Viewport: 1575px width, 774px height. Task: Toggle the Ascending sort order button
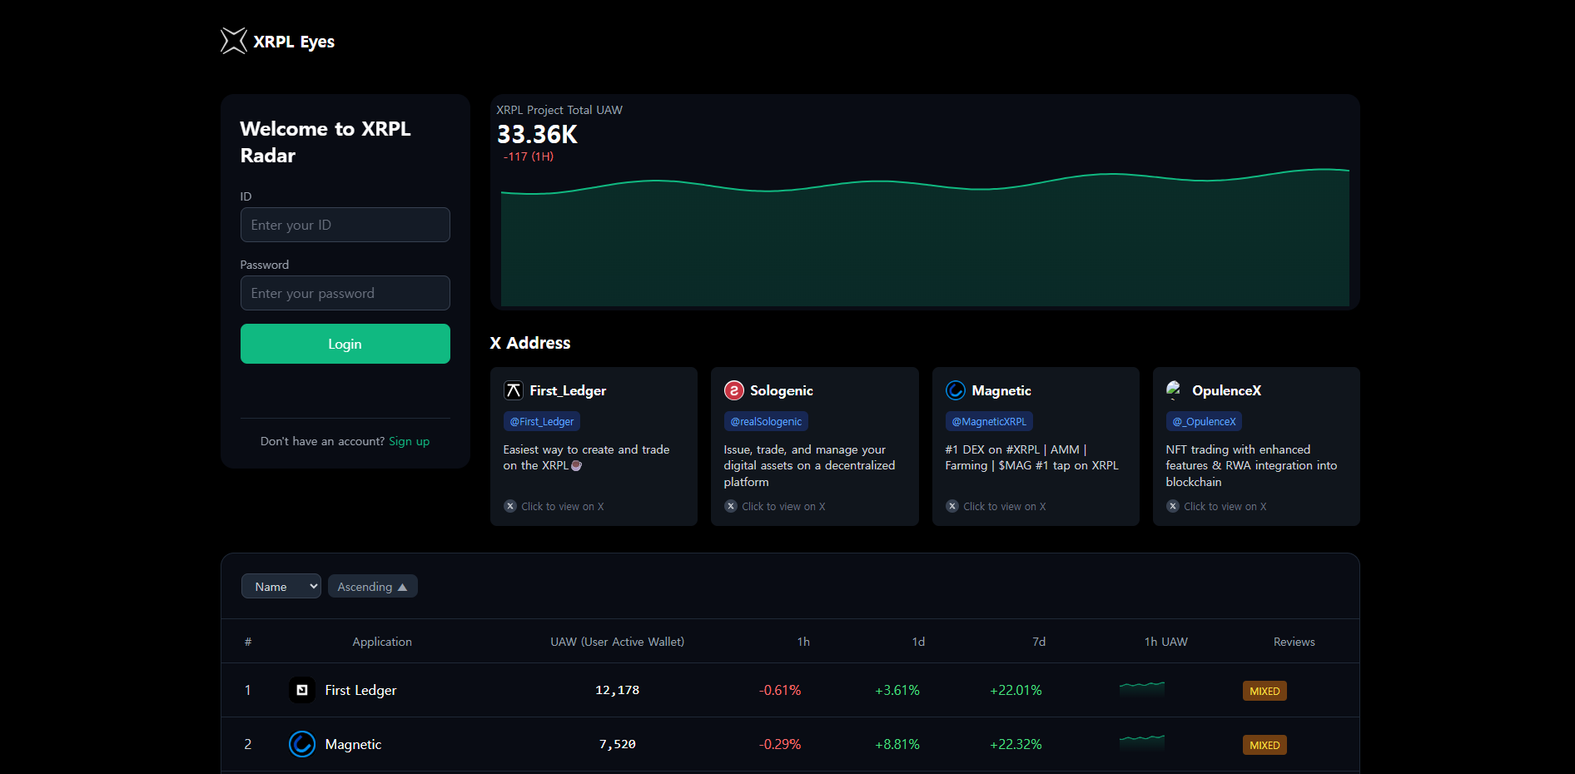[373, 587]
